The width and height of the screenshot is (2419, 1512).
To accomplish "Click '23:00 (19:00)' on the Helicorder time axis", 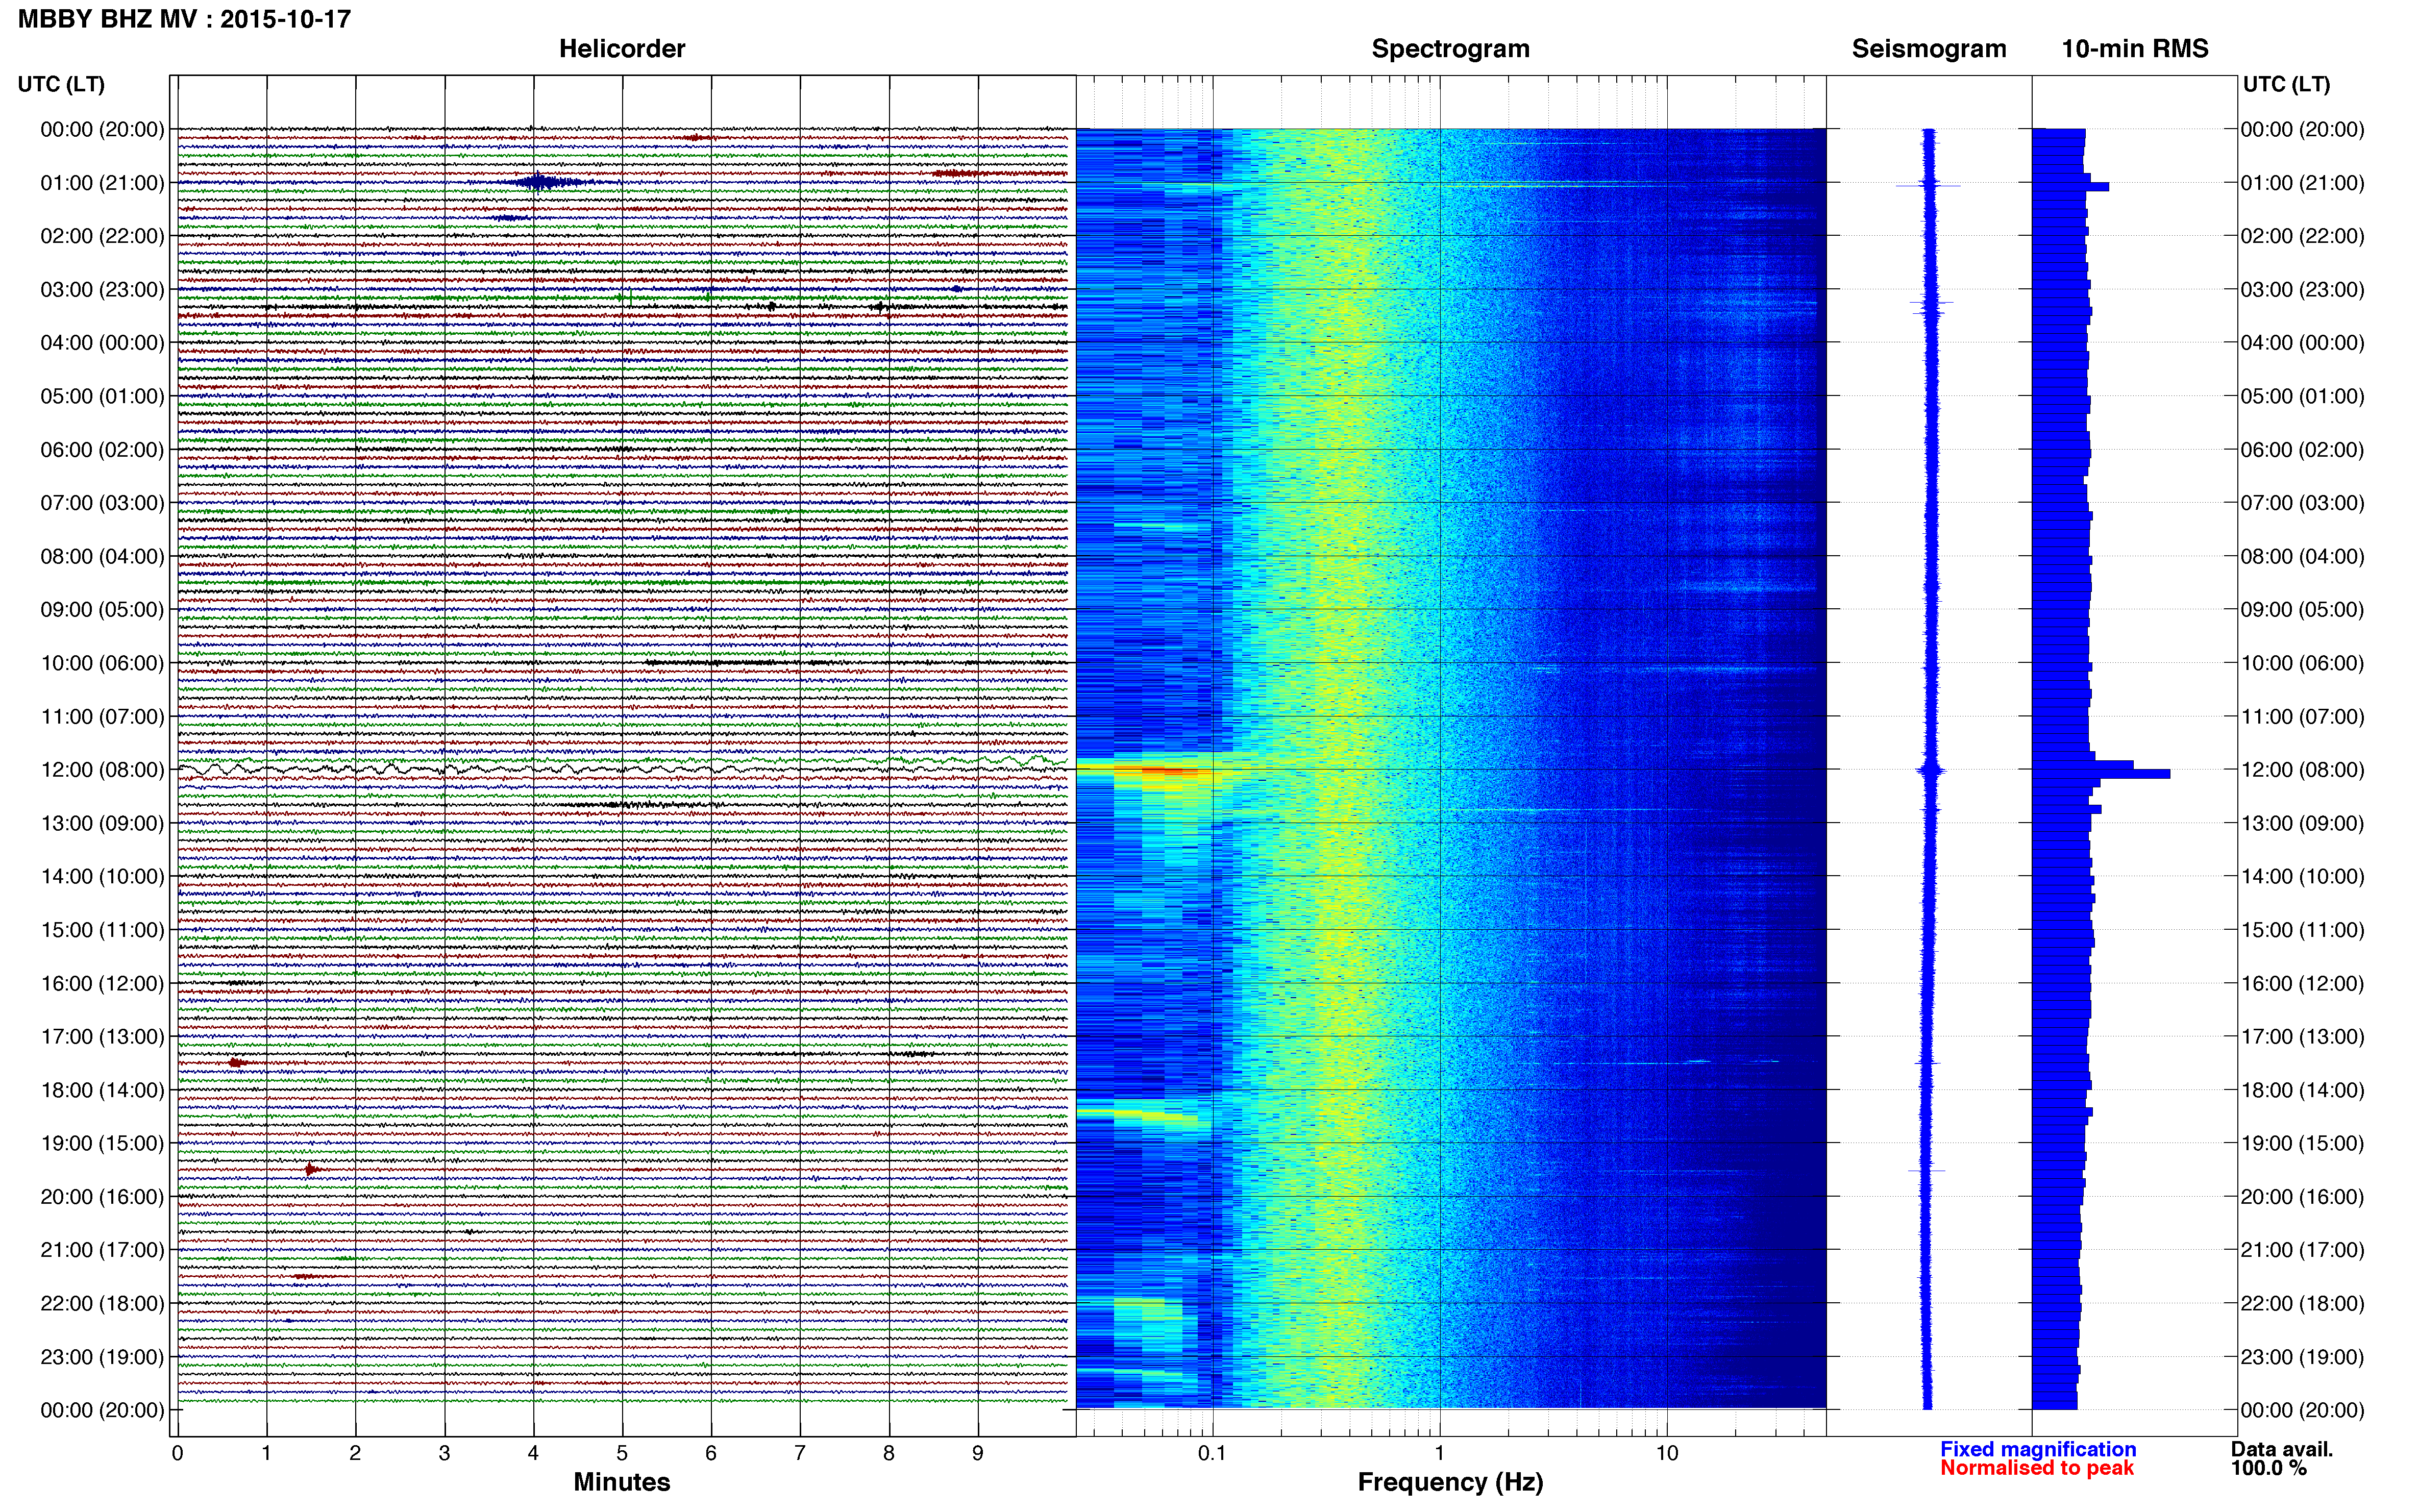I will 102,1357.
